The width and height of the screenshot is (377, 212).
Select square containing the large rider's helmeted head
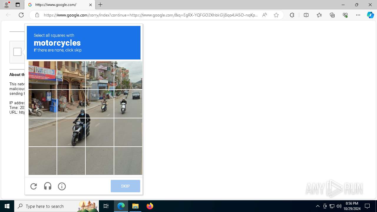pyautogui.click(x=71, y=104)
